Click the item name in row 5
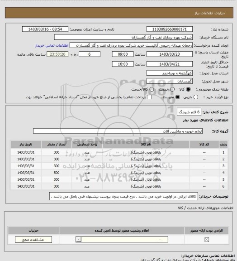This screenshot has height=261, width=237. pyautogui.click(x=146, y=179)
